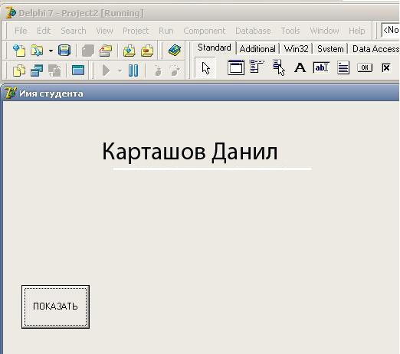
Task: Open the desktop configuration combo box
Action: click(x=390, y=30)
